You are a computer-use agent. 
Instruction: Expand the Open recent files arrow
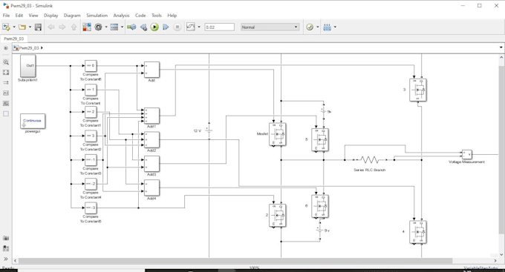(x=30, y=27)
